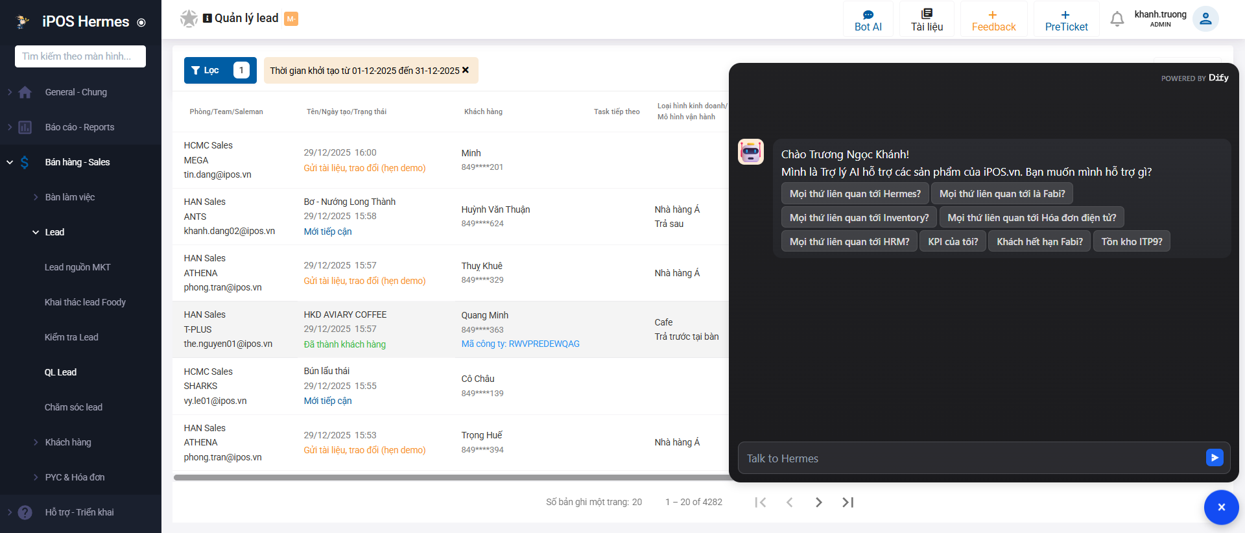Image resolution: width=1245 pixels, height=533 pixels.
Task: Click the dollar icon for Bán hàng - Sales
Action: (x=25, y=162)
